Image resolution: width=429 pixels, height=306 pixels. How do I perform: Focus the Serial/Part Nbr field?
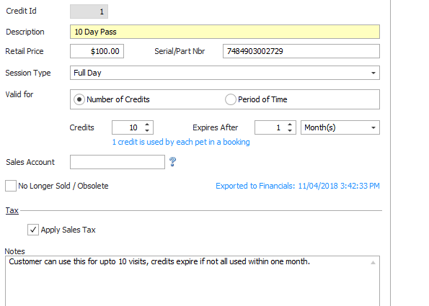pos(301,51)
